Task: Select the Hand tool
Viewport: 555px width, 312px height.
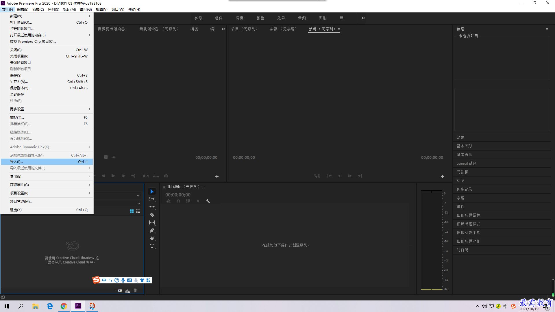Action: coord(152,238)
